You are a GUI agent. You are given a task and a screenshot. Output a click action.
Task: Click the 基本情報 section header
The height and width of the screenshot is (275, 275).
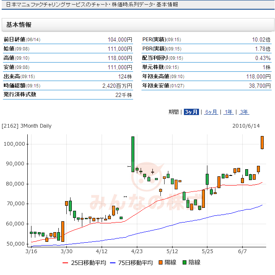click(19, 25)
